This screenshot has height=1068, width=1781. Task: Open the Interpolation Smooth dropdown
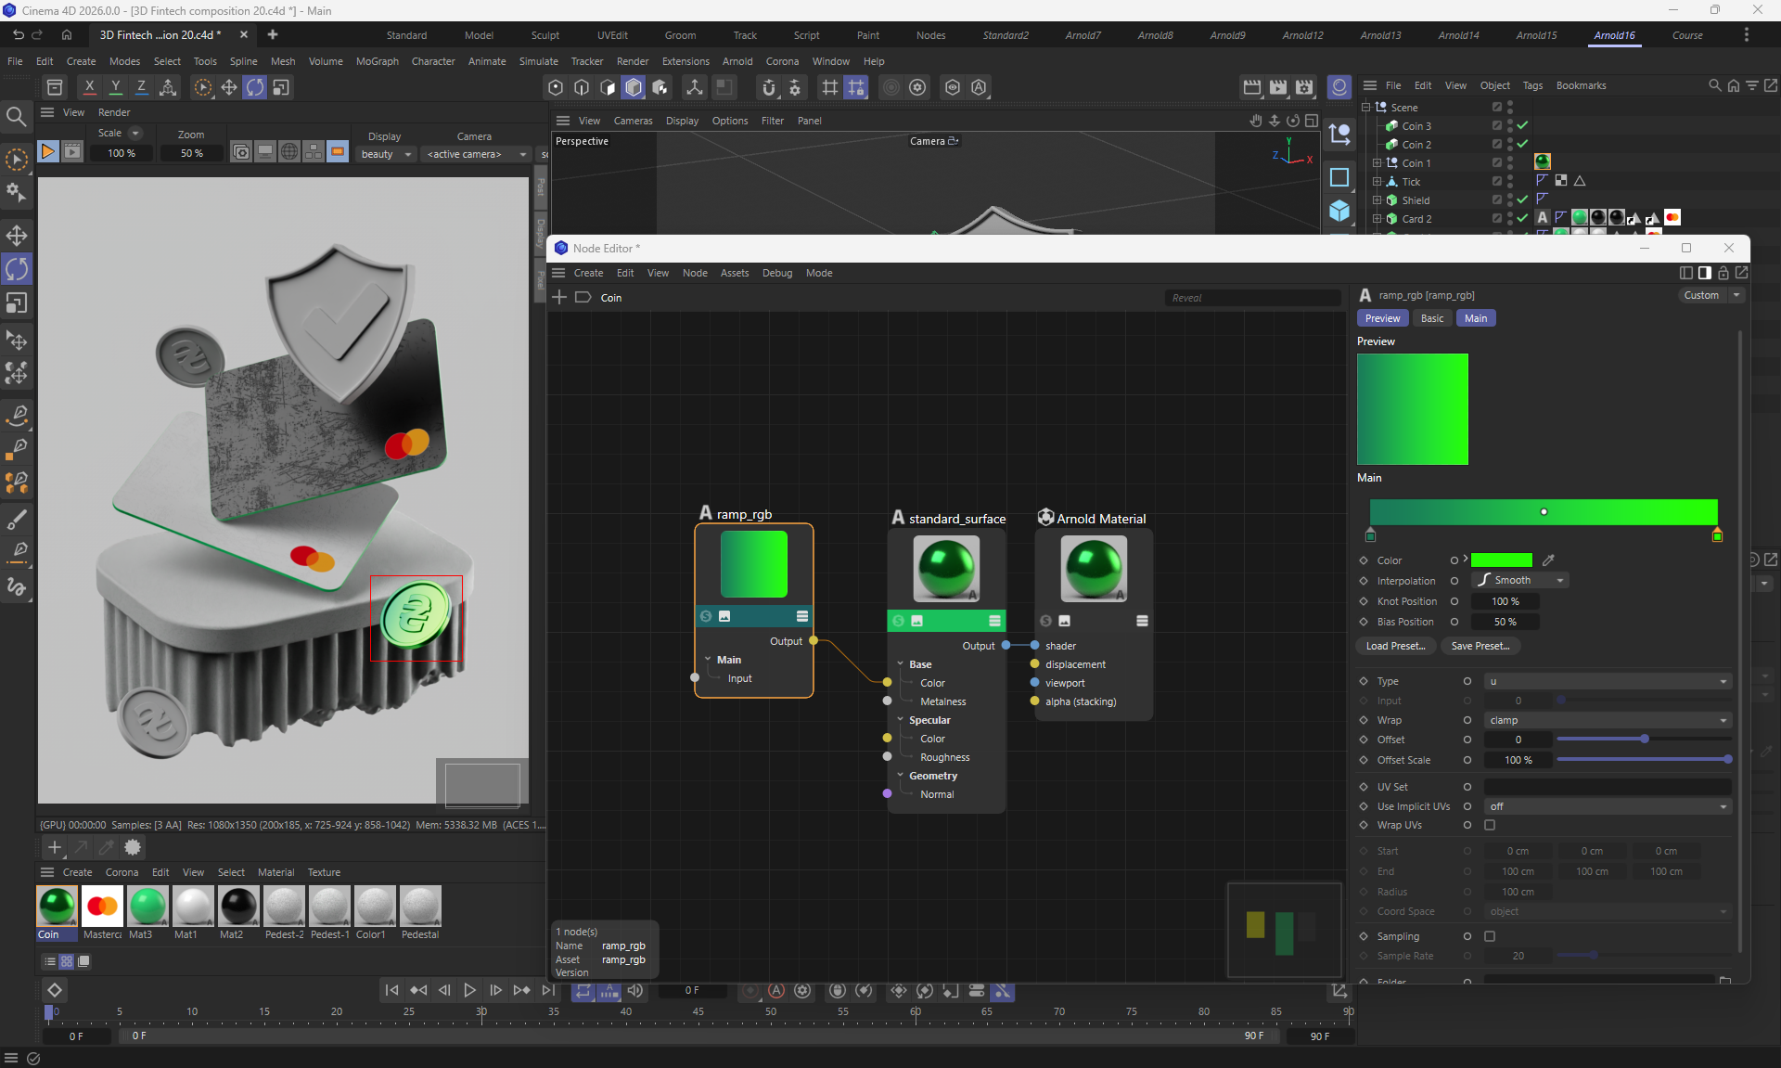1519,580
